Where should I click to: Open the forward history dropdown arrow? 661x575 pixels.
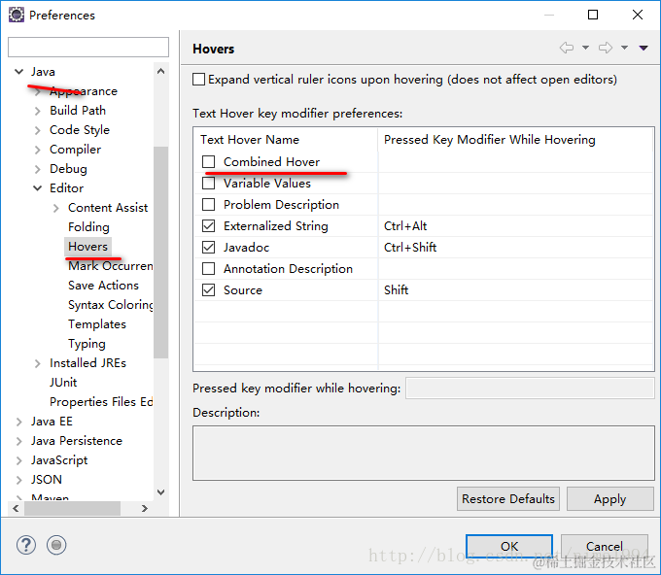(624, 48)
